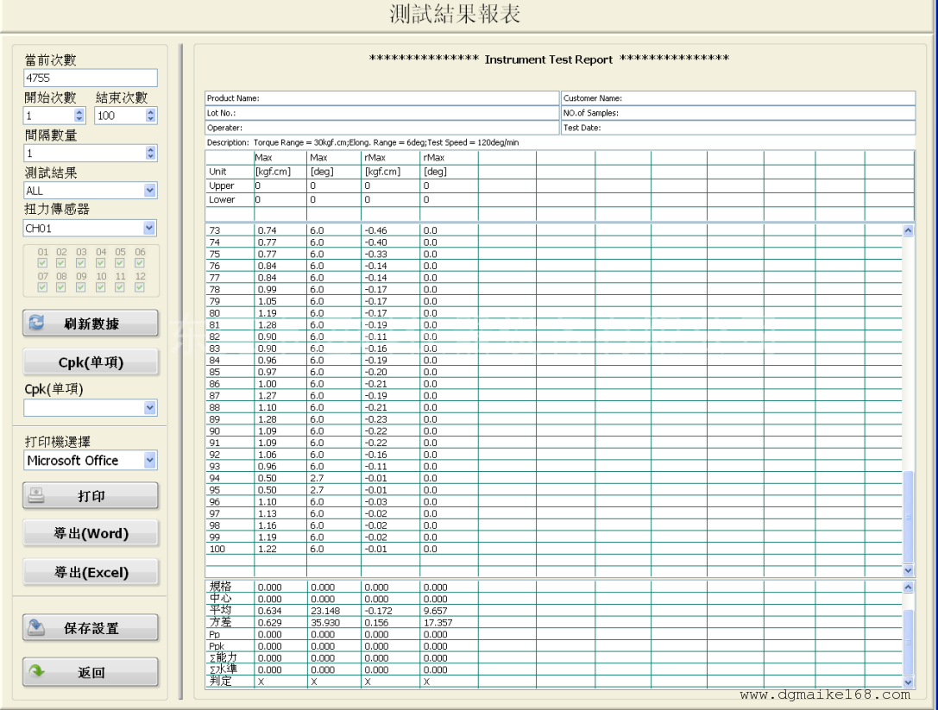Viewport: 938px width, 710px height.
Task: Open the 扭力傳感器 CH01 dropdown
Action: pyautogui.click(x=150, y=228)
